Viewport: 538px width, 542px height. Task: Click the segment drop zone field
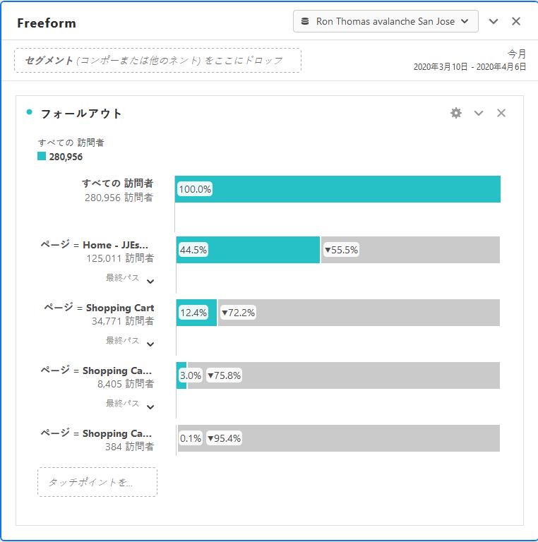click(x=157, y=60)
